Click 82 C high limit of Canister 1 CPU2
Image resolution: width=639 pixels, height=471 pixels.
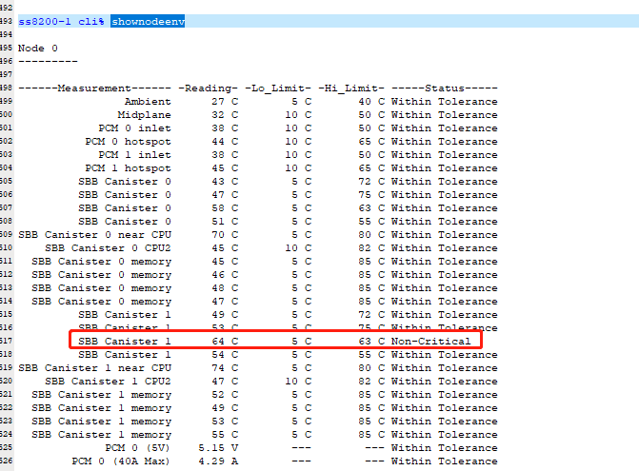pos(371,382)
